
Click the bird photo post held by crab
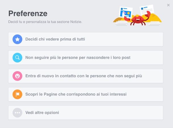126,12
